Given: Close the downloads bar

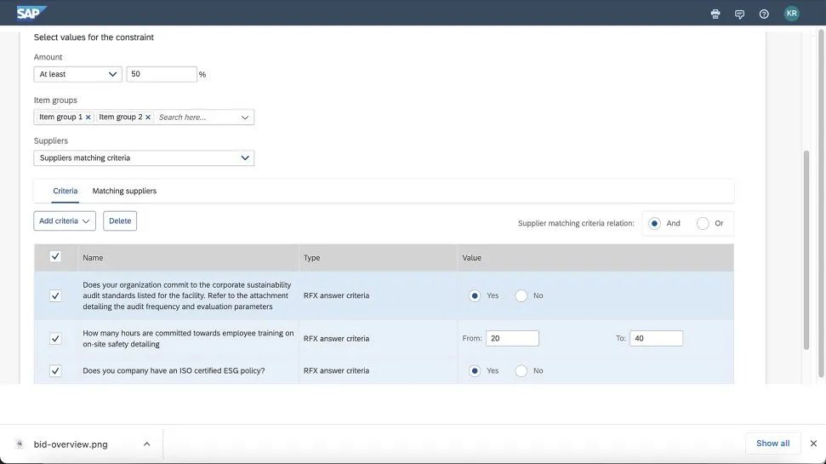Looking at the screenshot, I should pyautogui.click(x=812, y=444).
